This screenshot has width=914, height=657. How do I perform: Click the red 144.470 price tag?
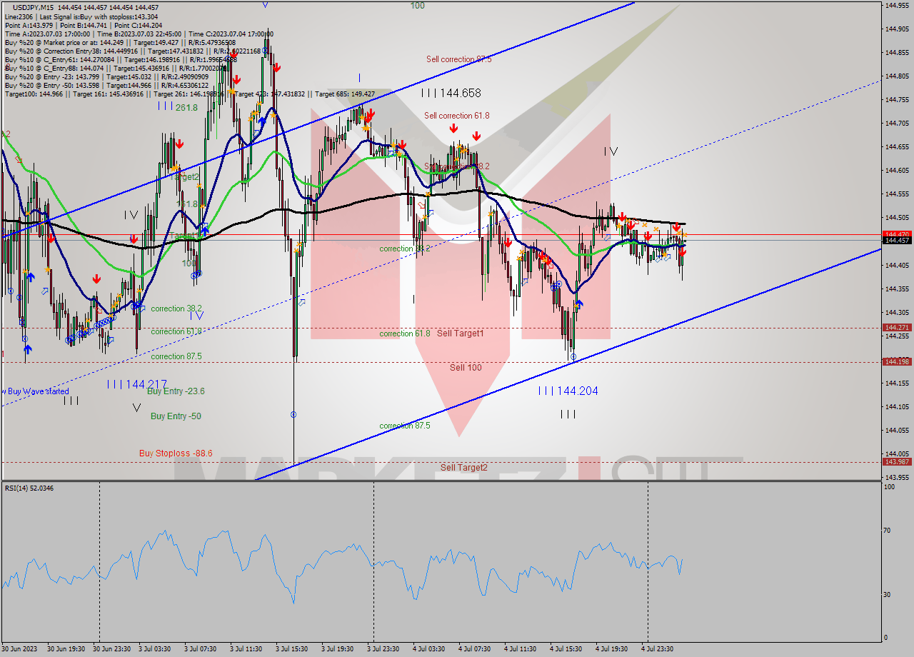[x=897, y=234]
